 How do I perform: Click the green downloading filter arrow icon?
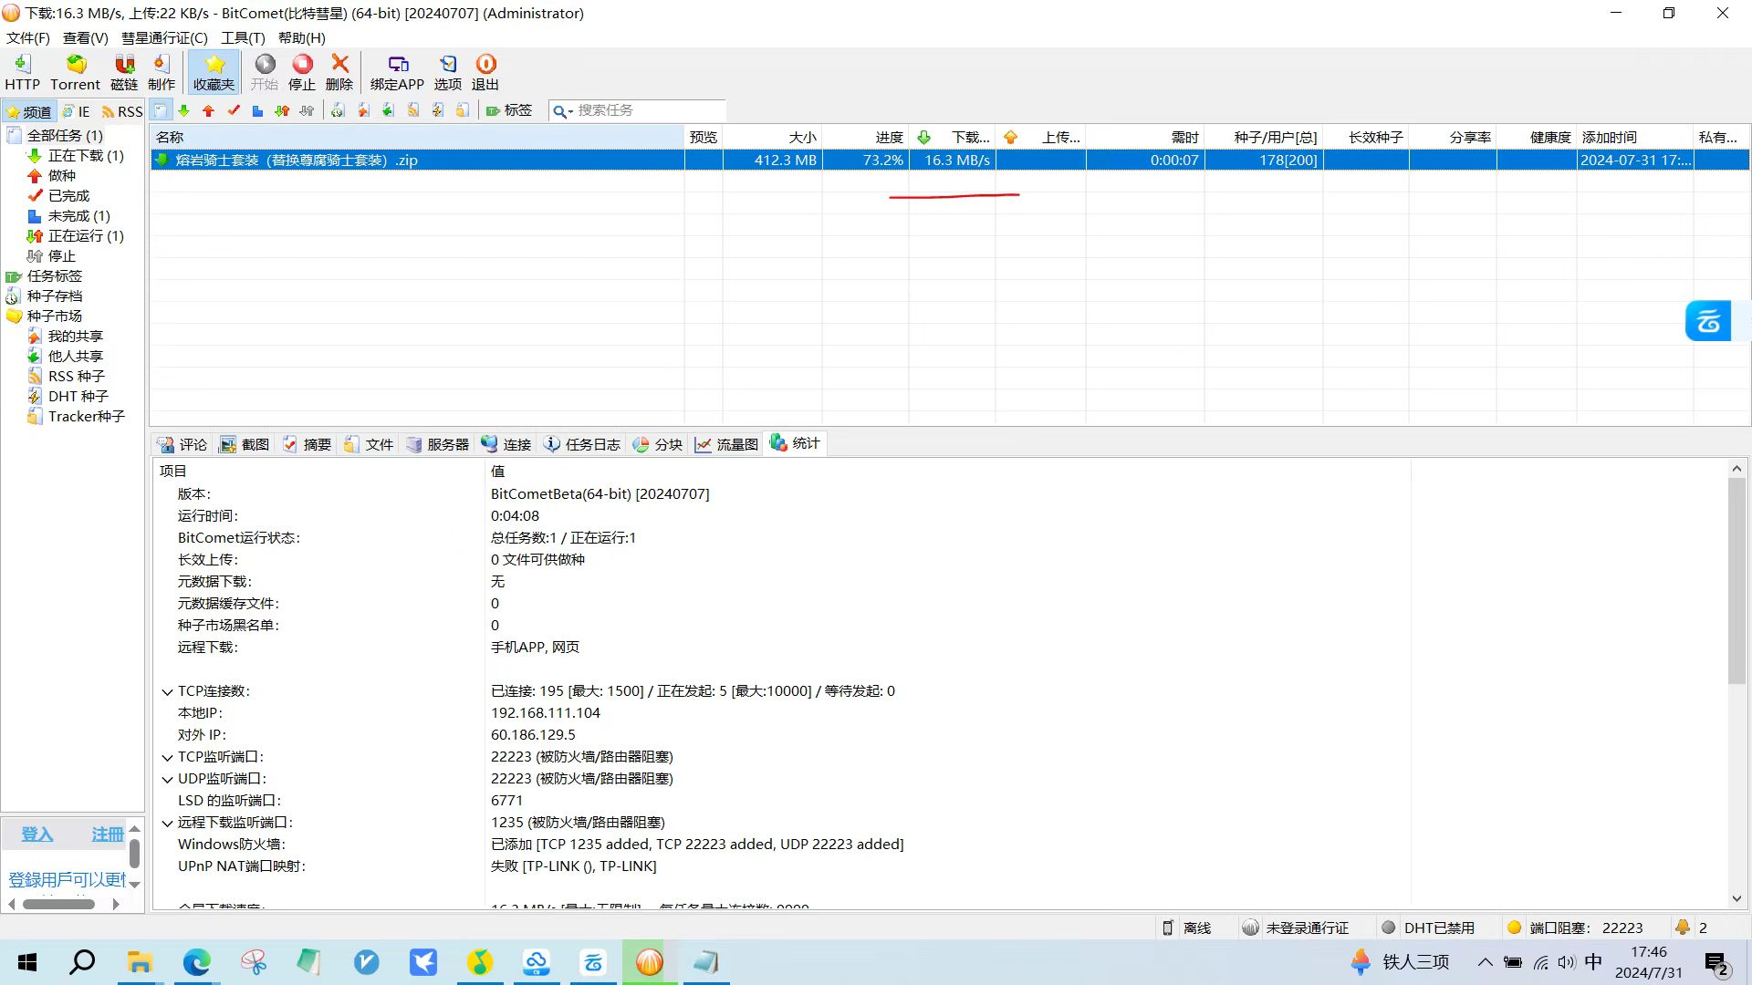[184, 110]
